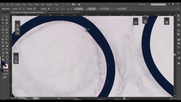
Task: Select the Gradient tool
Action: 7,46
